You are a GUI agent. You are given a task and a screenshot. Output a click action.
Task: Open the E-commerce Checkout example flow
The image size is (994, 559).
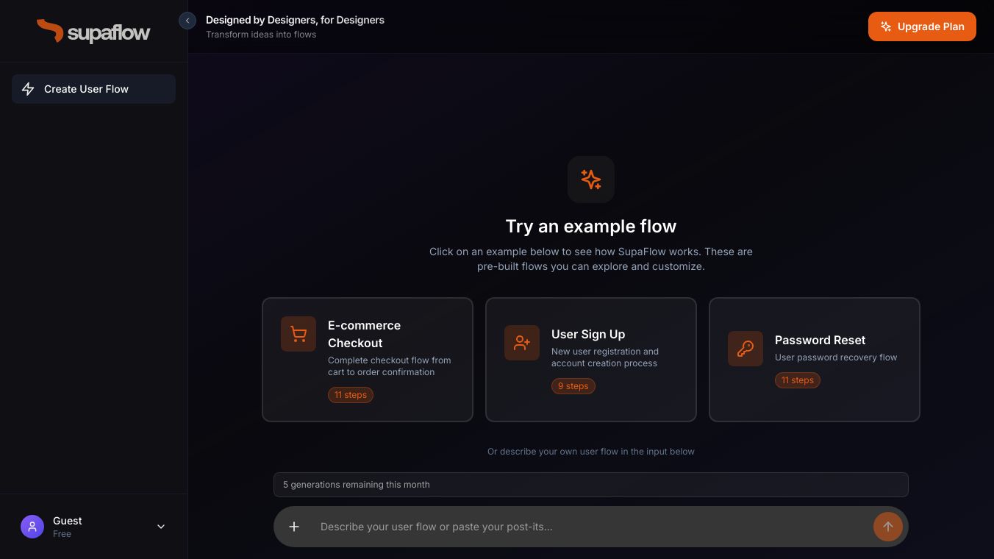click(x=368, y=359)
